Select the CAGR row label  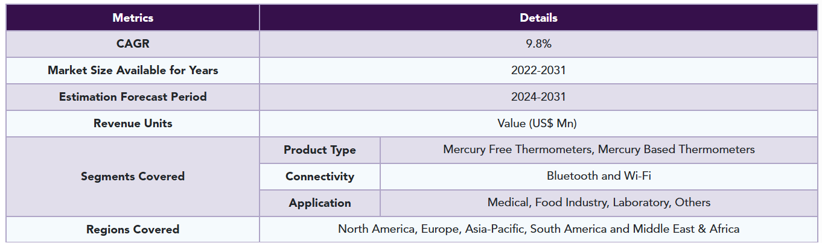click(133, 44)
